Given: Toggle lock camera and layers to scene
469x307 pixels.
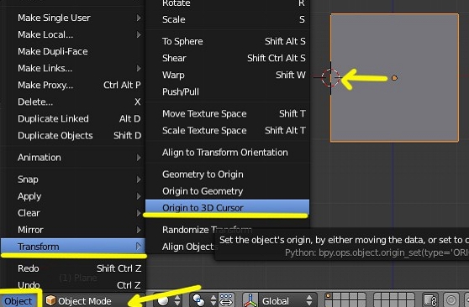Looking at the screenshot, I should [430, 300].
